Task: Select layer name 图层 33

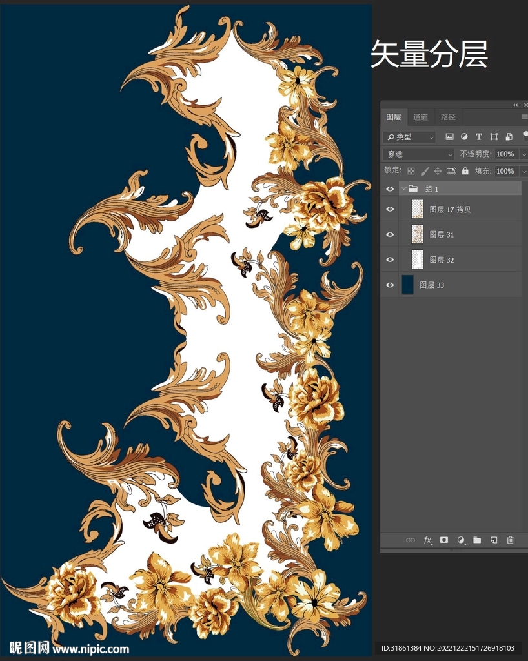Action: coord(432,285)
